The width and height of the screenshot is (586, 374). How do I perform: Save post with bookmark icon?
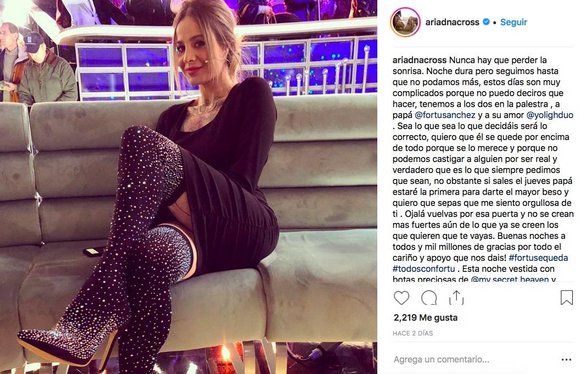[567, 298]
